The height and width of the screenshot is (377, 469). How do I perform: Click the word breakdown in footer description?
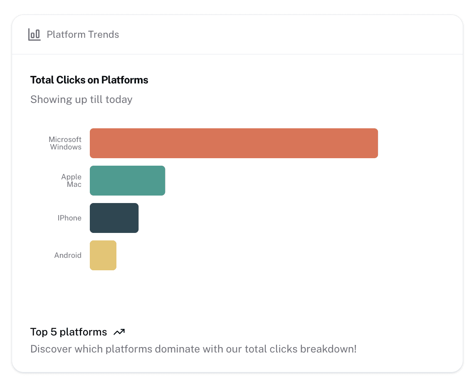[327, 349]
